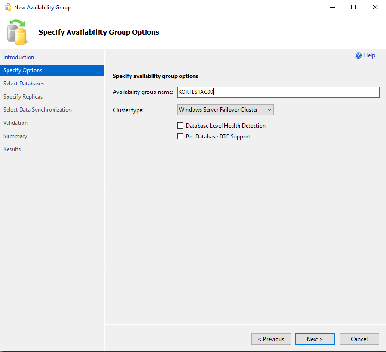Click the New Availability Group title bar icon
Image resolution: width=386 pixels, height=352 pixels.
click(x=8, y=7)
